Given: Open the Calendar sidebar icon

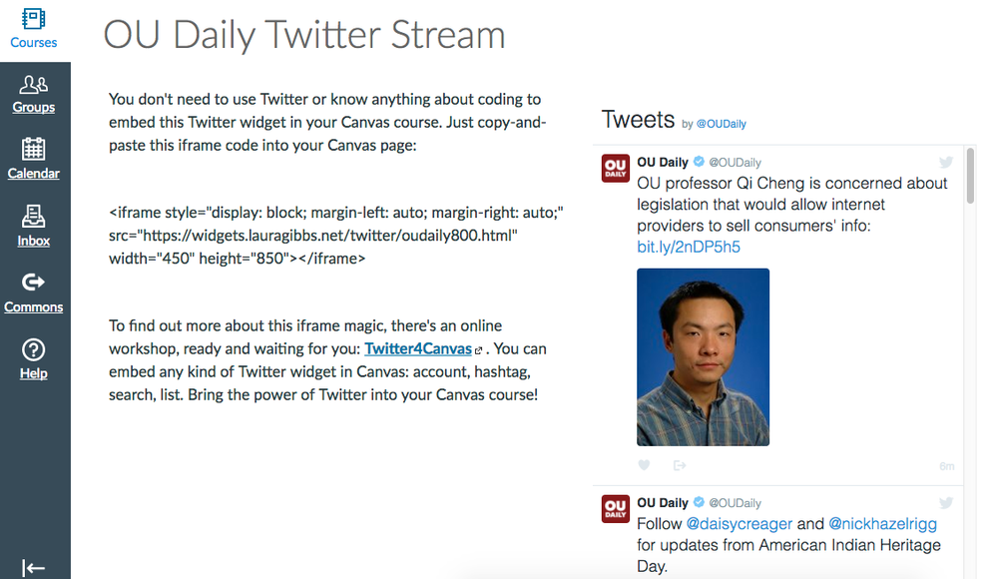Looking at the screenshot, I should [x=34, y=160].
